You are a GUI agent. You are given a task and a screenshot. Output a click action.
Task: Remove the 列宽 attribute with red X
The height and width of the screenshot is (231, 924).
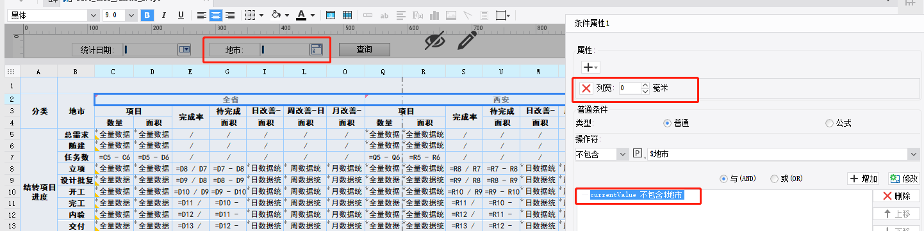[586, 88]
